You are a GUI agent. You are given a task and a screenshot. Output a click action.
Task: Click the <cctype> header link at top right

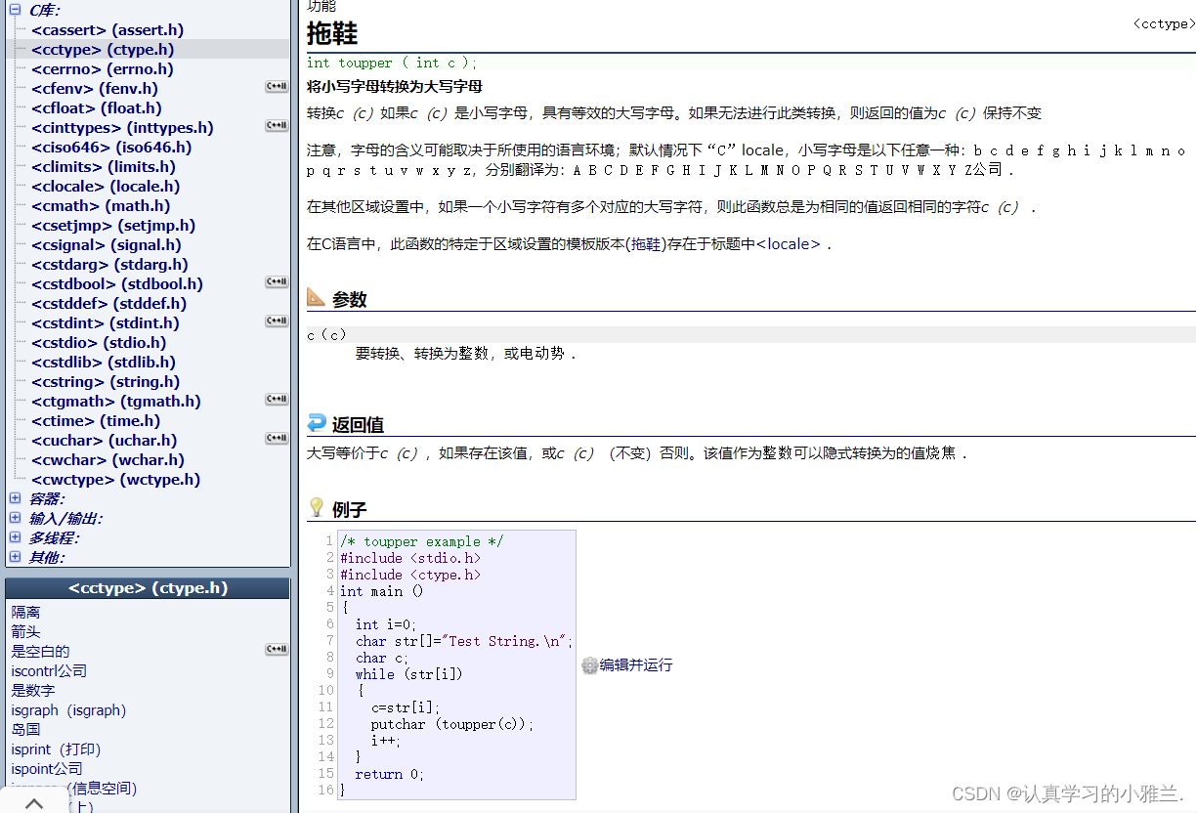(x=1162, y=23)
